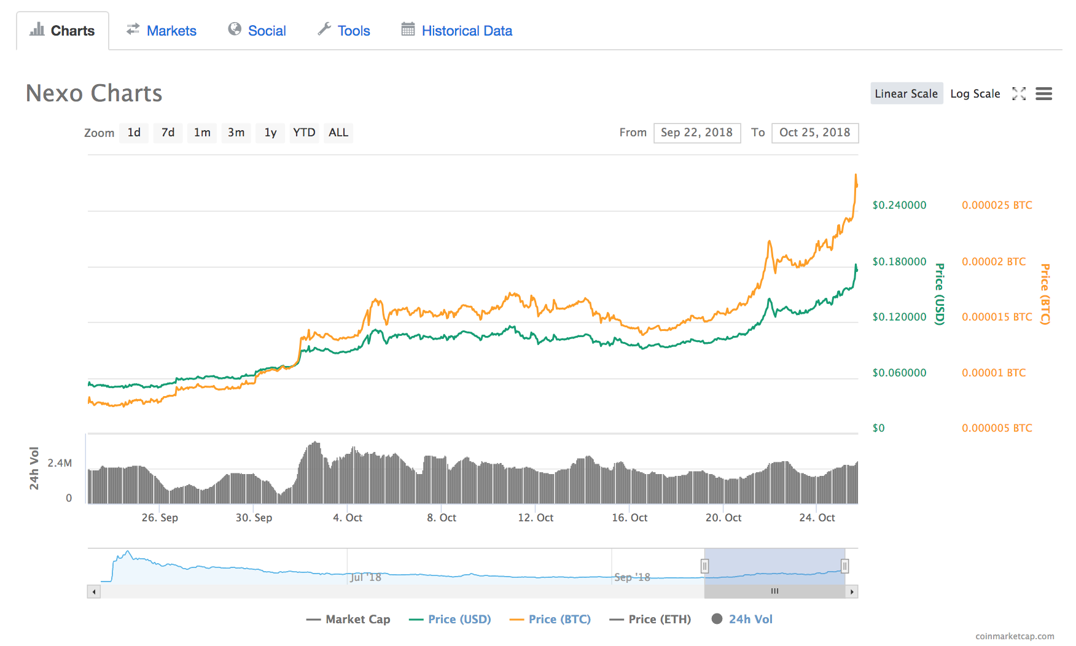Click the 24. Oct axis label
Image resolution: width=1076 pixels, height=646 pixels.
(x=817, y=518)
